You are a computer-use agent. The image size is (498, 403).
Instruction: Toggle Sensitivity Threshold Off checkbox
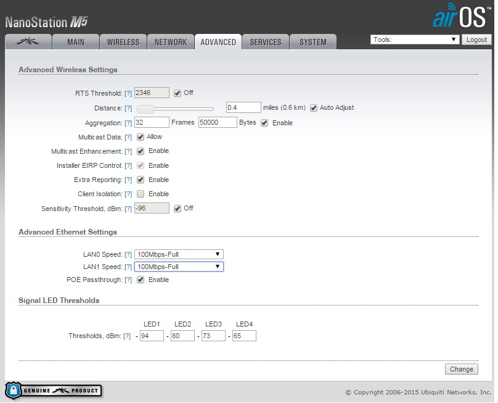point(178,209)
